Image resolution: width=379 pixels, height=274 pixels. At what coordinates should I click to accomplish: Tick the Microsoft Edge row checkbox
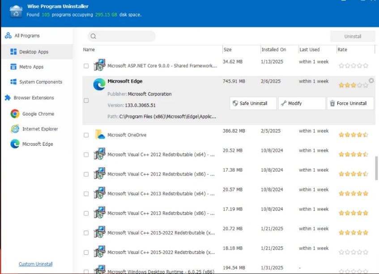tap(86, 101)
